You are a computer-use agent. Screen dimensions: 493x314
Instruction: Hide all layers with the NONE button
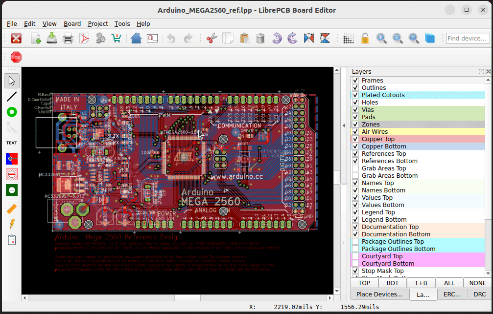476,283
